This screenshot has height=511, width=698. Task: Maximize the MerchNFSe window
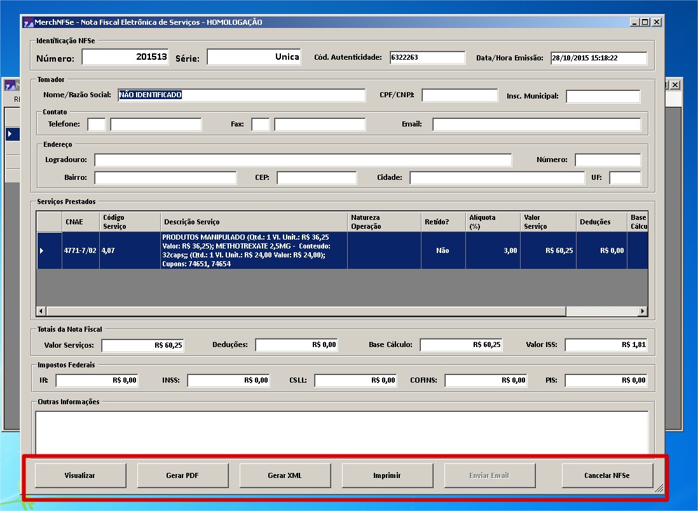(645, 22)
